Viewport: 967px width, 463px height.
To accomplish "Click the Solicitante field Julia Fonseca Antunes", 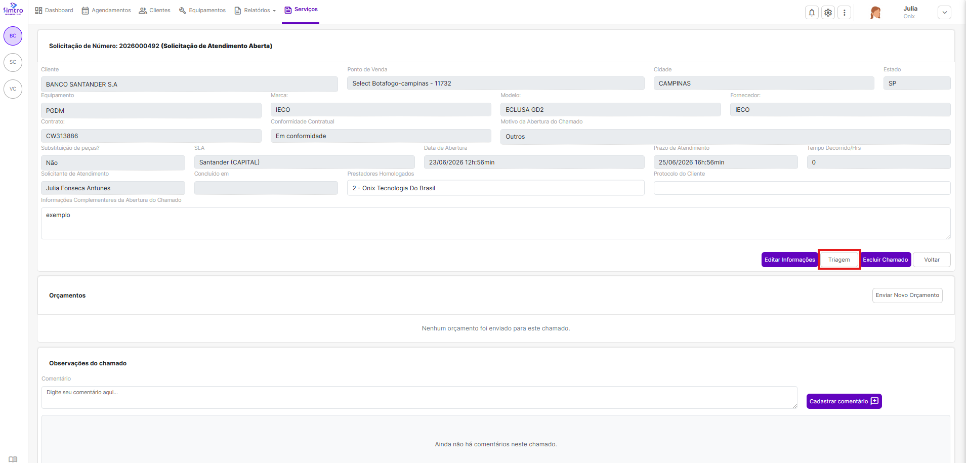I will pos(113,188).
